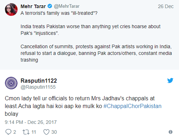Click the quoted tweet text about summit cancellations

click(x=96, y=53)
